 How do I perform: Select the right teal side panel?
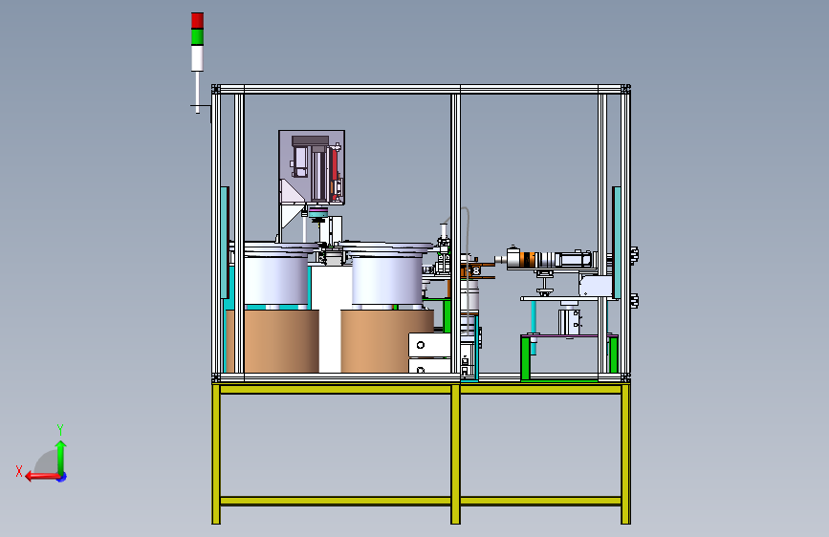tap(617, 243)
